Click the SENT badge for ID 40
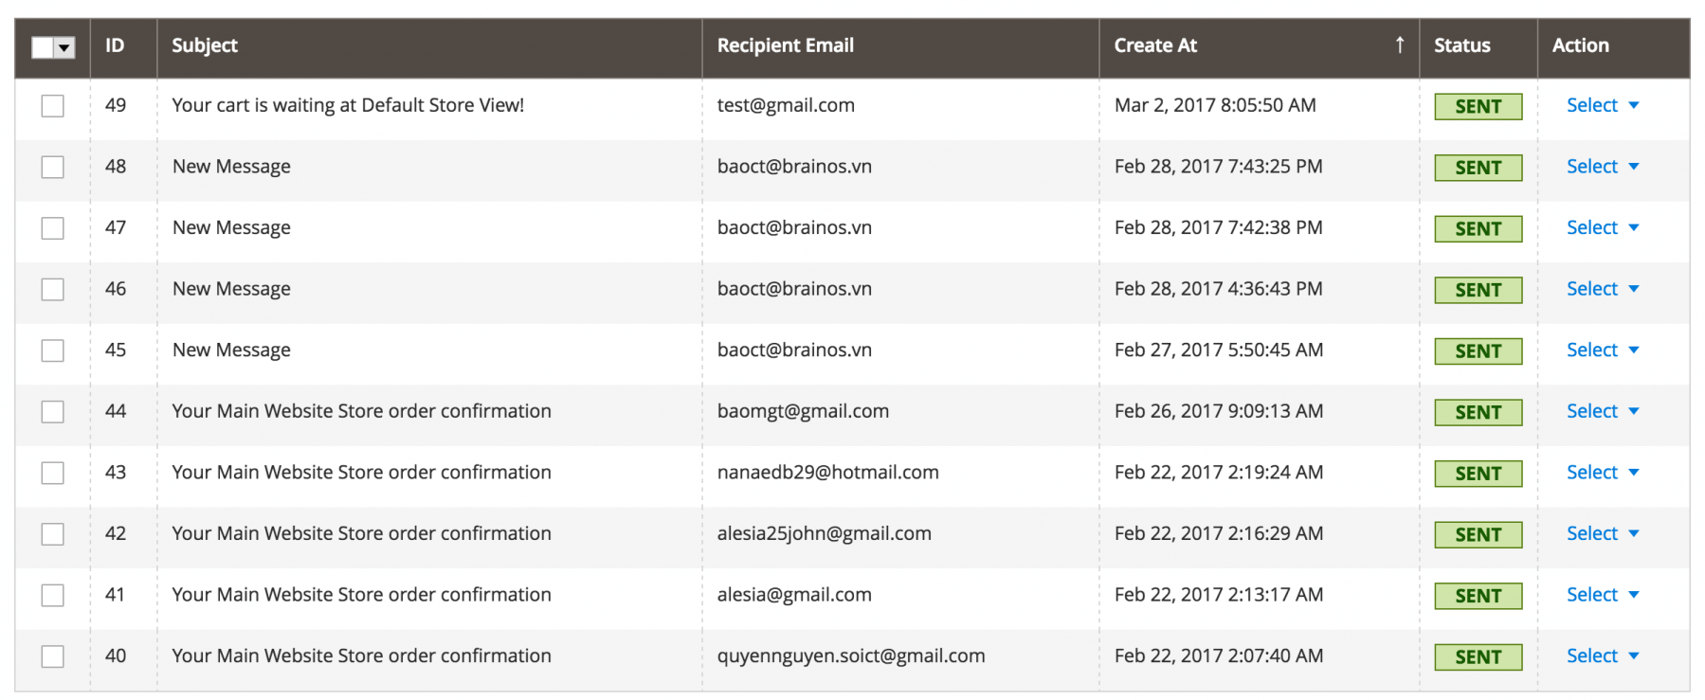Image resolution: width=1705 pixels, height=700 pixels. coord(1478,656)
